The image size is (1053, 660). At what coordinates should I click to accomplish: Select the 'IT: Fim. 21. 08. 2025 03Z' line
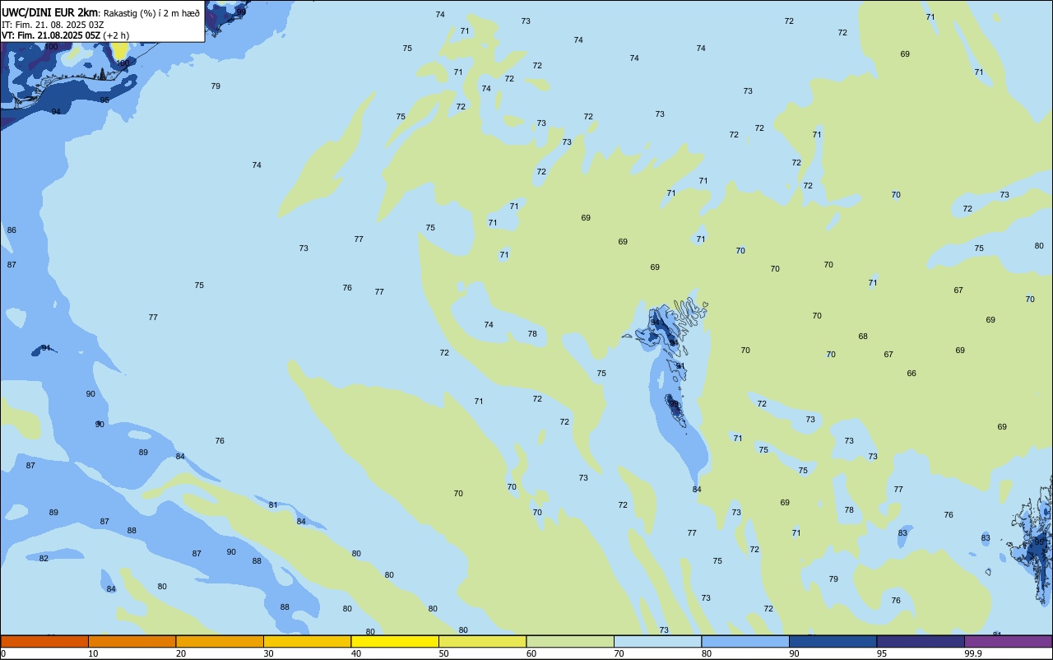pyautogui.click(x=53, y=25)
